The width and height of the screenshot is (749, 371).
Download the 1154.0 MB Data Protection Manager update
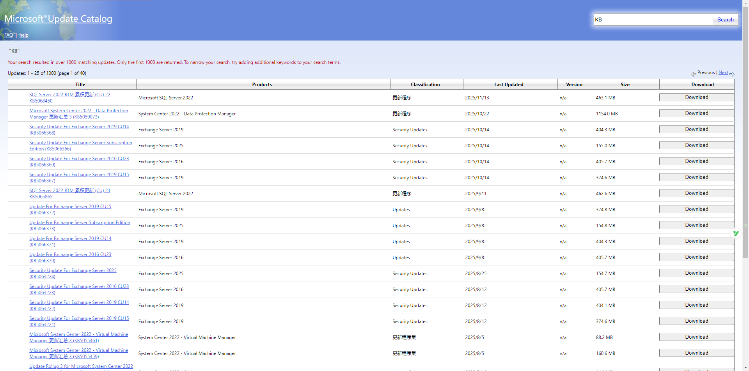(696, 113)
